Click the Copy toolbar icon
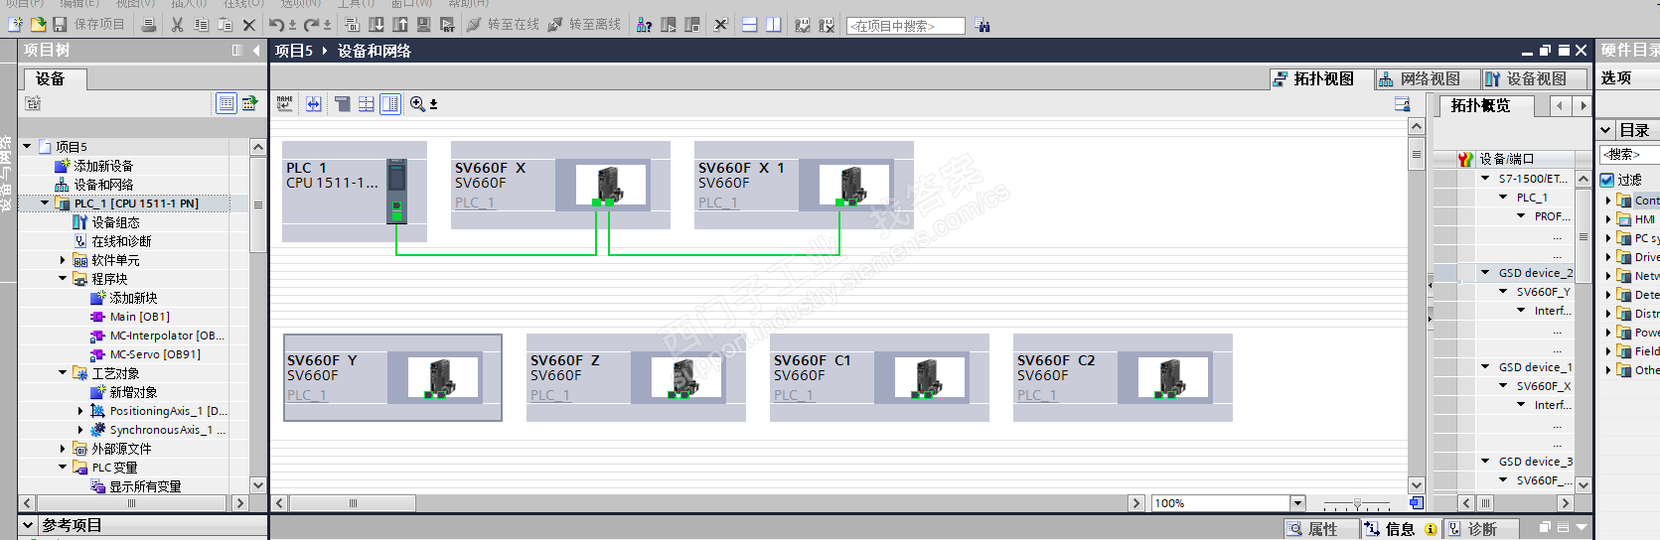Viewport: 1660px width, 540px height. pyautogui.click(x=201, y=25)
